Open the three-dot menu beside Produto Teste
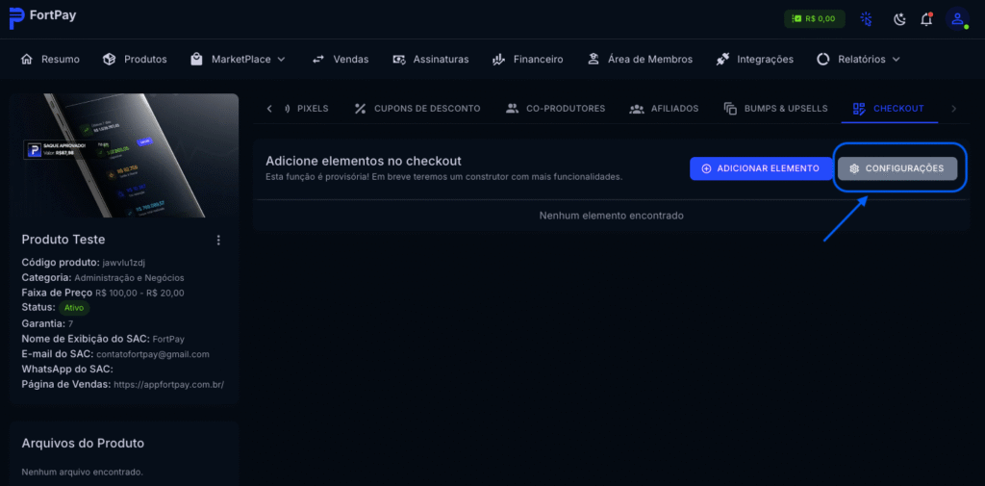 click(218, 240)
